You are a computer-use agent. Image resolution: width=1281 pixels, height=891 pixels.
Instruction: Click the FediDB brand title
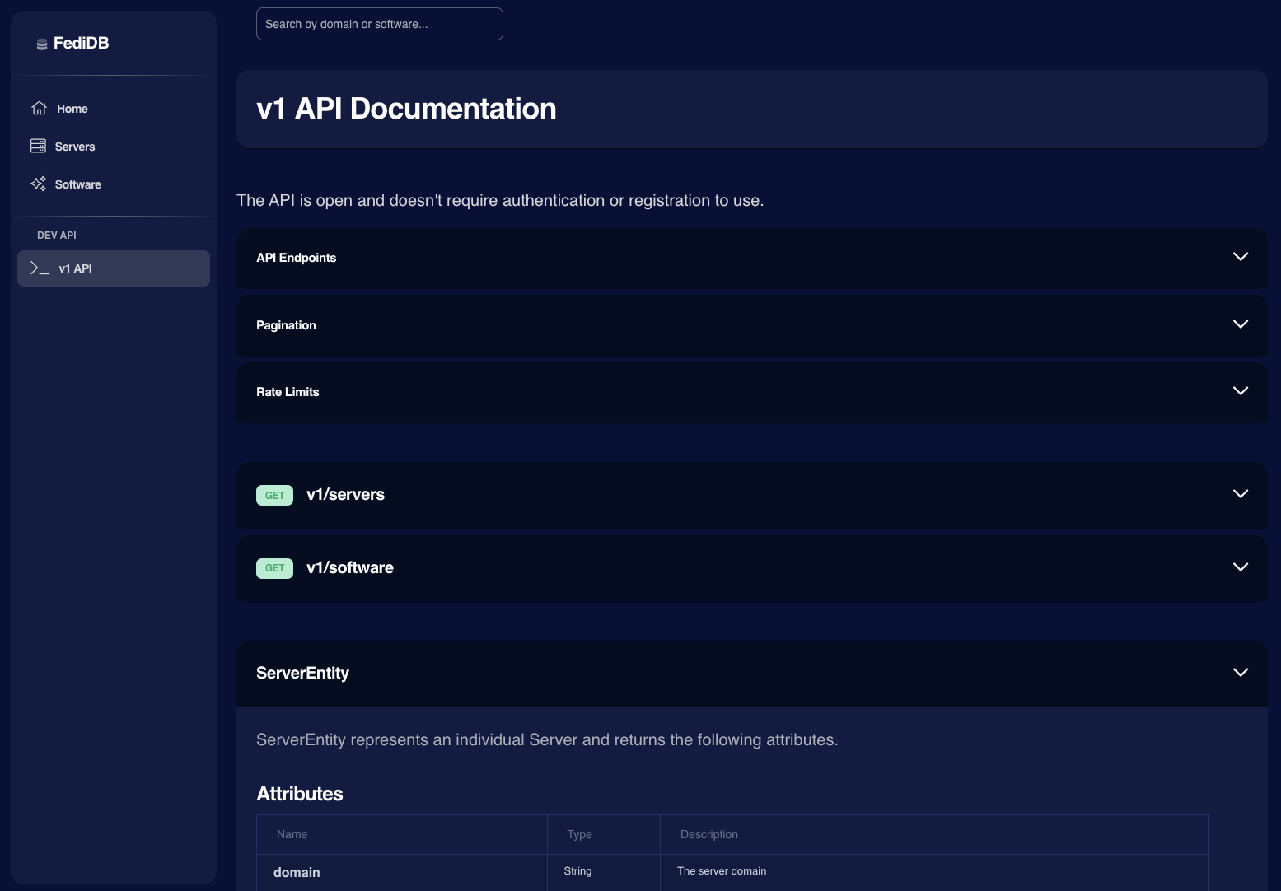pos(81,43)
